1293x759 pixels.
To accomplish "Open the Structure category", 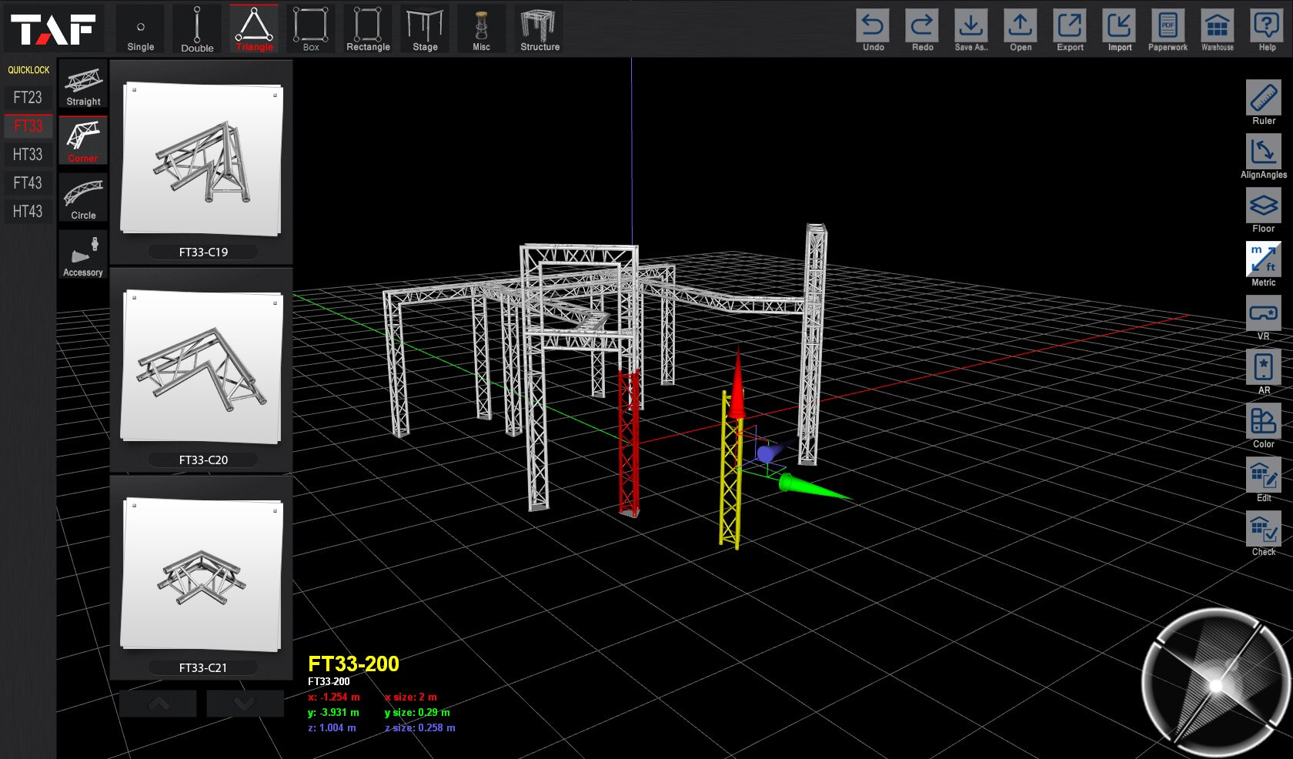I will pos(540,29).
